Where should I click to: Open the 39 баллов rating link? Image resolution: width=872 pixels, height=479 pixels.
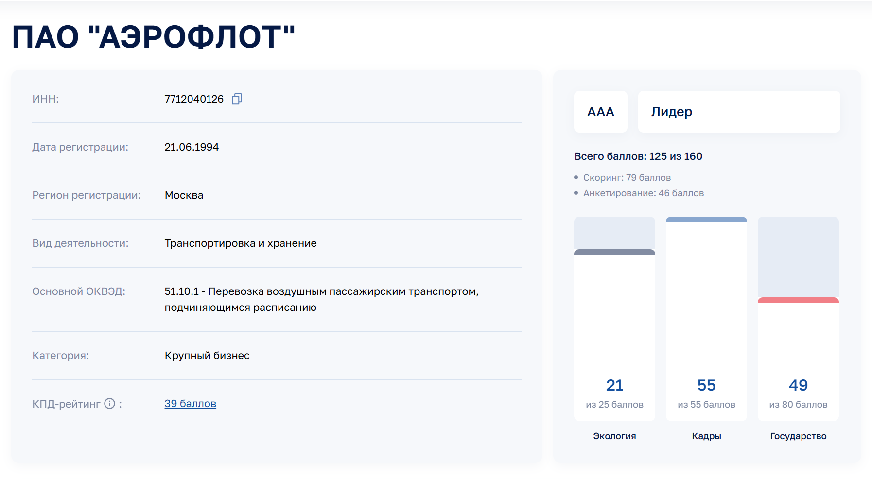tap(190, 404)
